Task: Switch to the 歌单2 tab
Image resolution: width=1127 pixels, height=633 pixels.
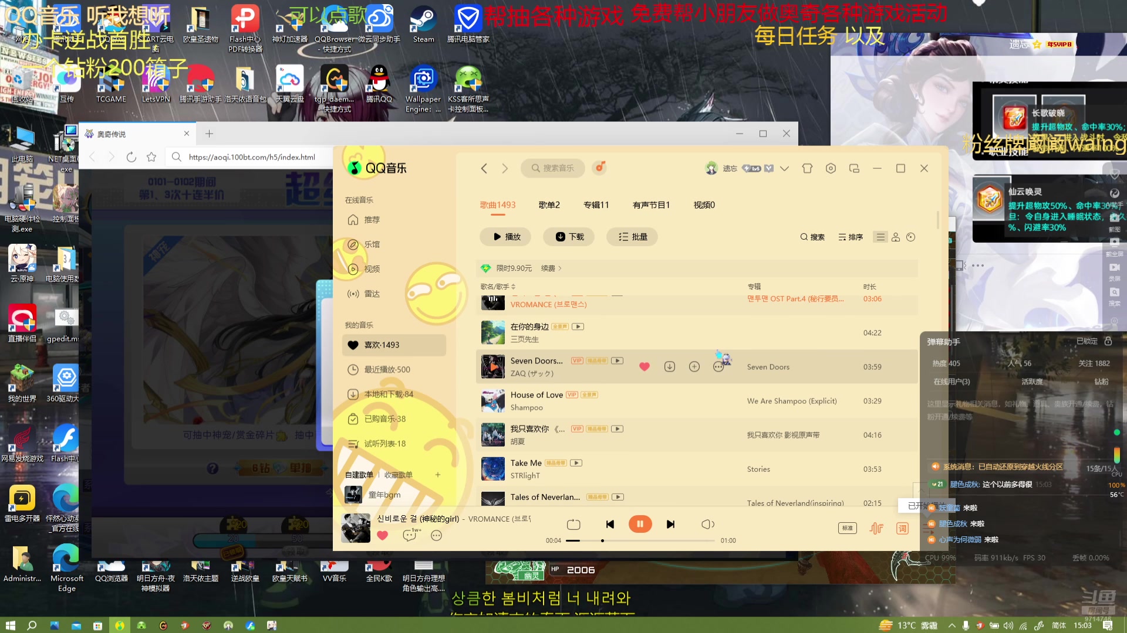Action: (549, 205)
